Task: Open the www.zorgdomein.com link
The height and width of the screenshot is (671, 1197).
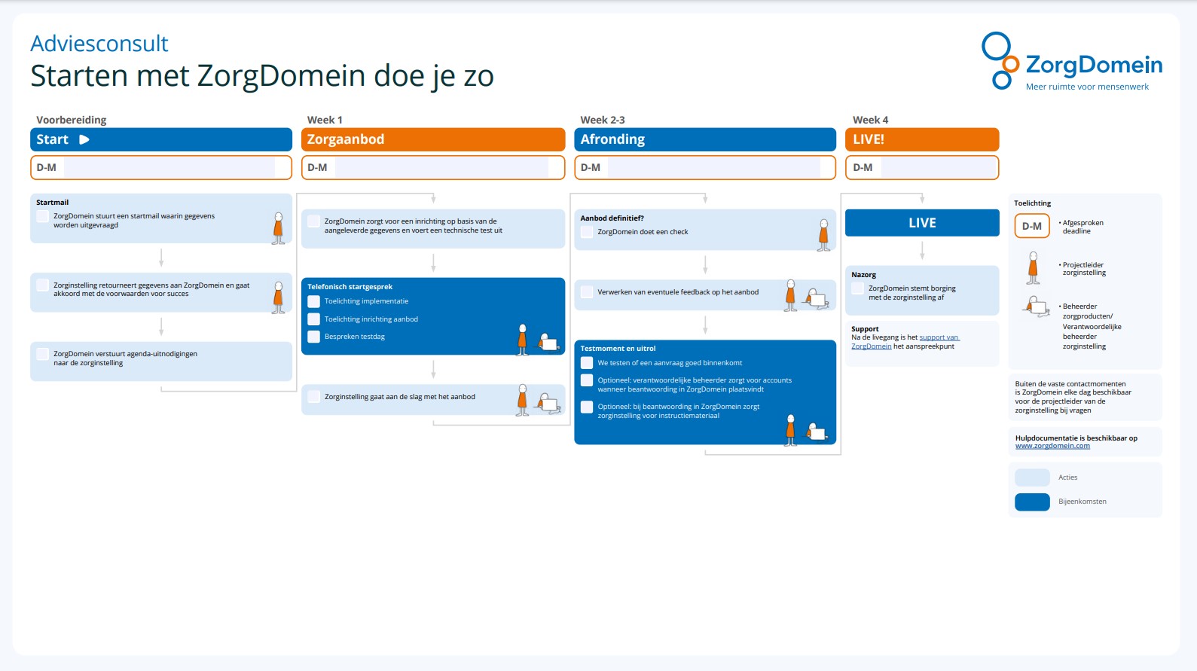Action: (x=1052, y=446)
